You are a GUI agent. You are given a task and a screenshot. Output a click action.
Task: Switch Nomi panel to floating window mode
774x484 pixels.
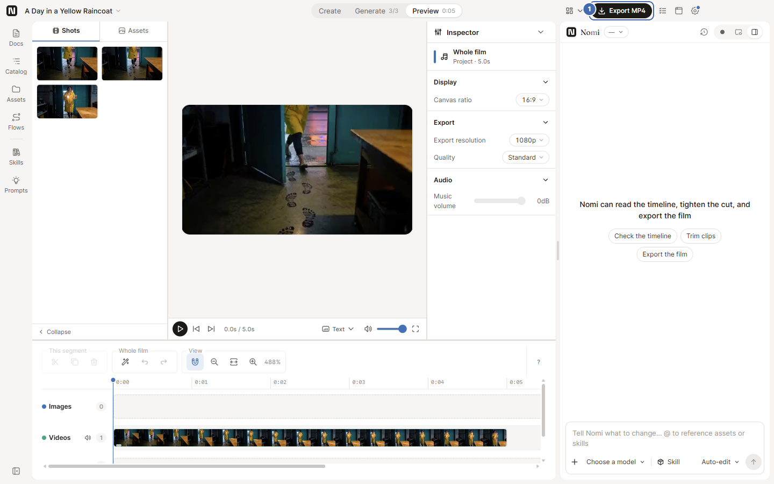[x=739, y=32]
